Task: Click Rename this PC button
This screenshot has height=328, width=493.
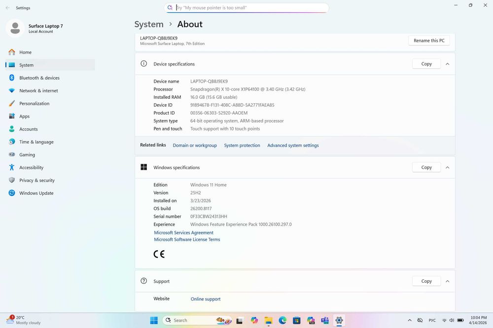Action: point(429,40)
